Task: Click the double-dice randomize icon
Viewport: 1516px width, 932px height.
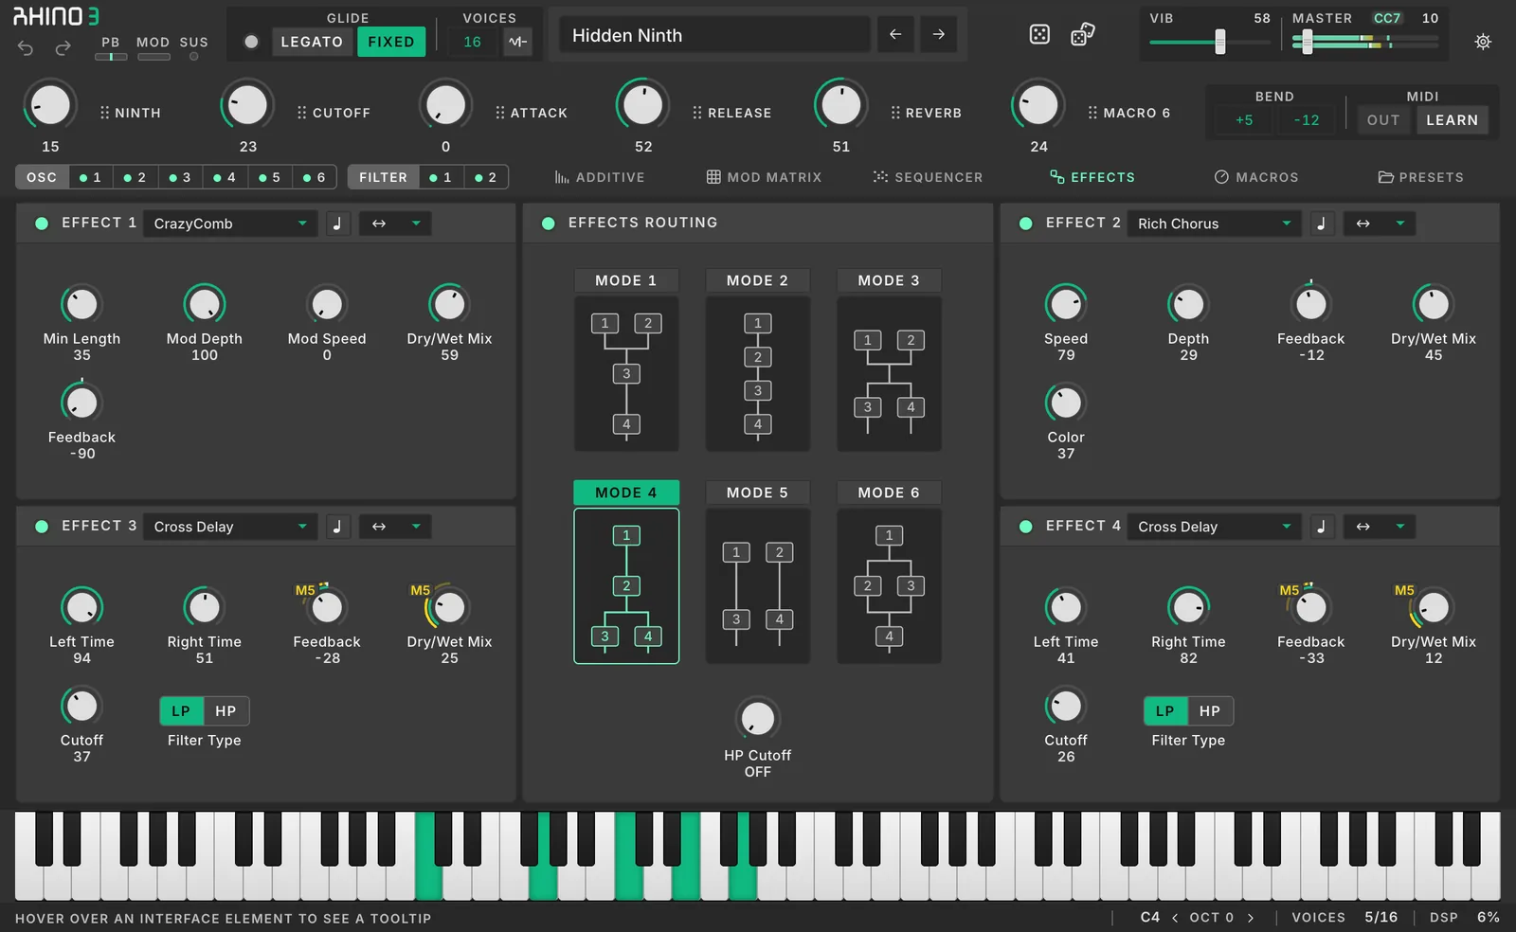Action: (x=1082, y=35)
